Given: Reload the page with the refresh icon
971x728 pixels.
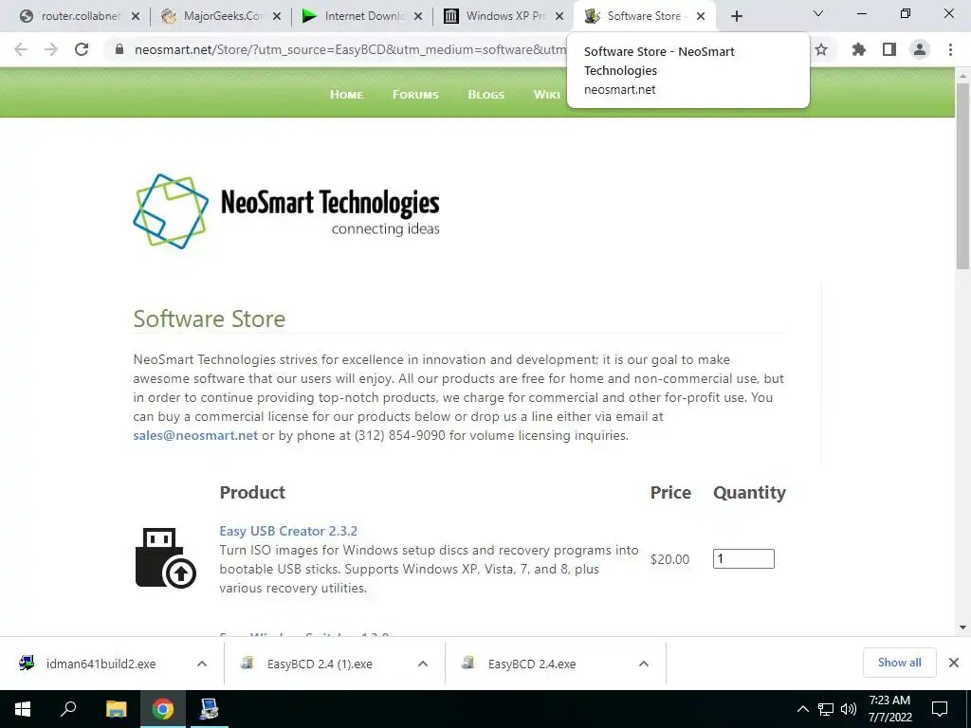Looking at the screenshot, I should point(82,49).
